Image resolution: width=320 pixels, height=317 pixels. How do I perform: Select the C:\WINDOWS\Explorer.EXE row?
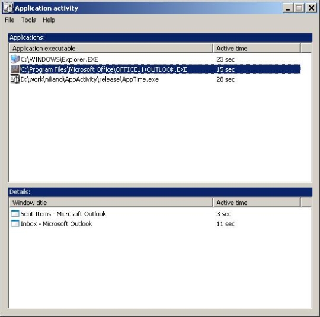pyautogui.click(x=155, y=59)
